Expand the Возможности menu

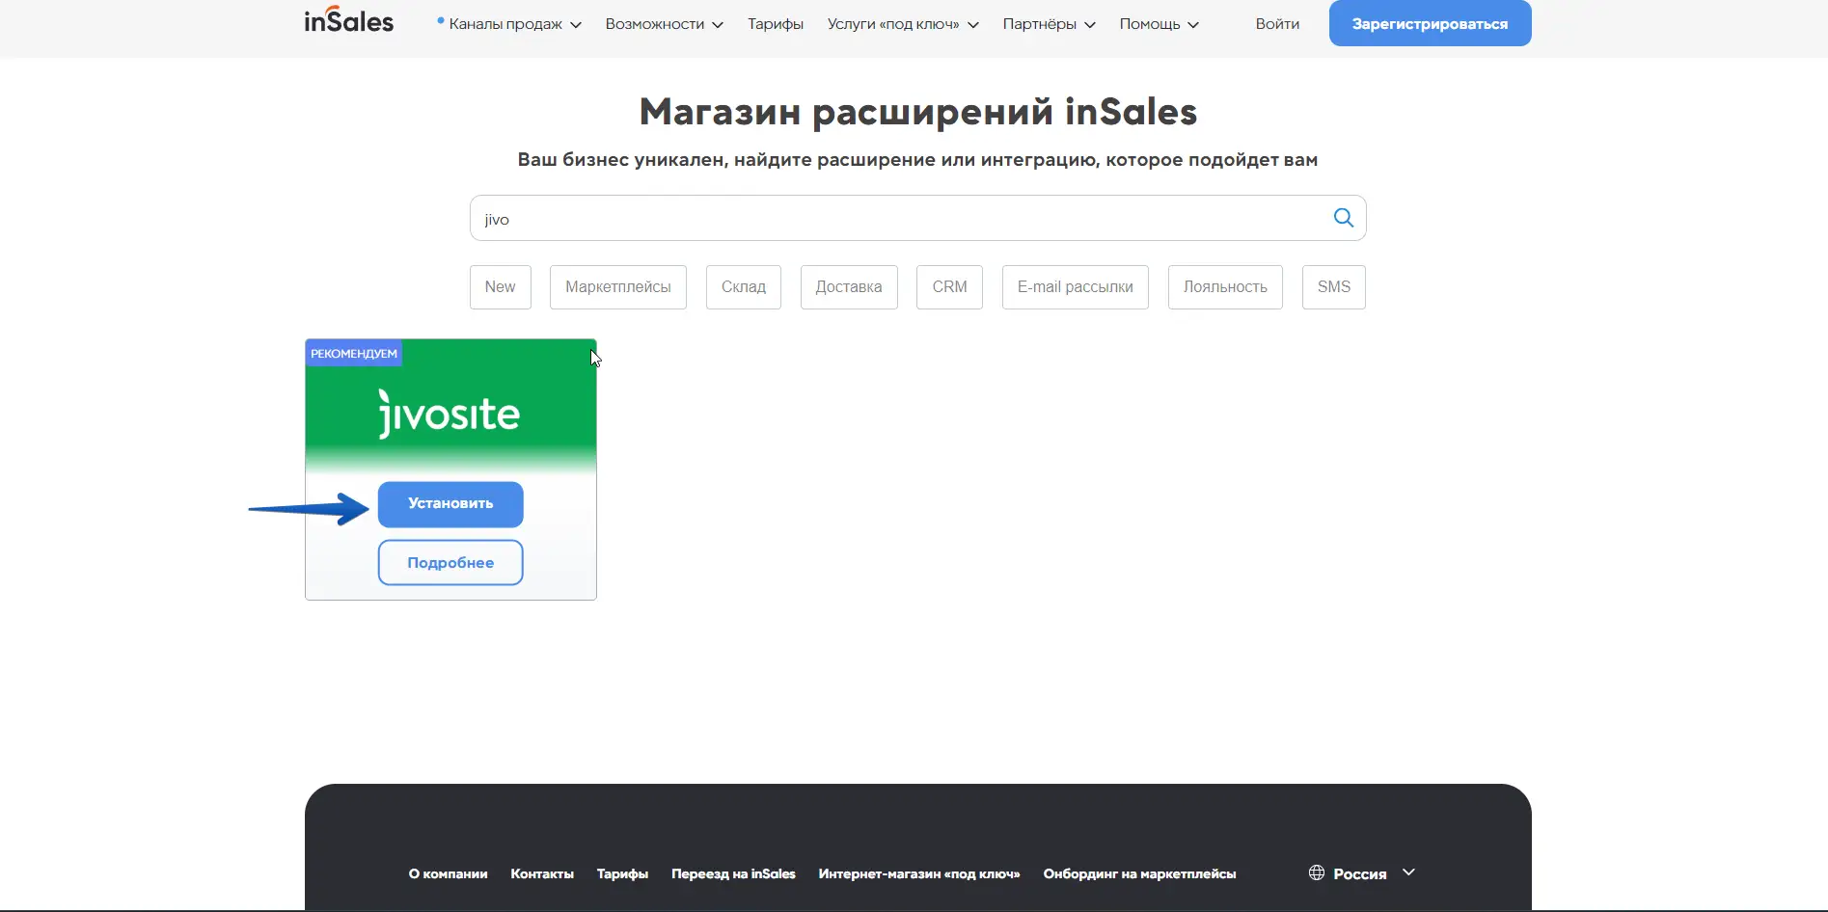[x=664, y=24]
